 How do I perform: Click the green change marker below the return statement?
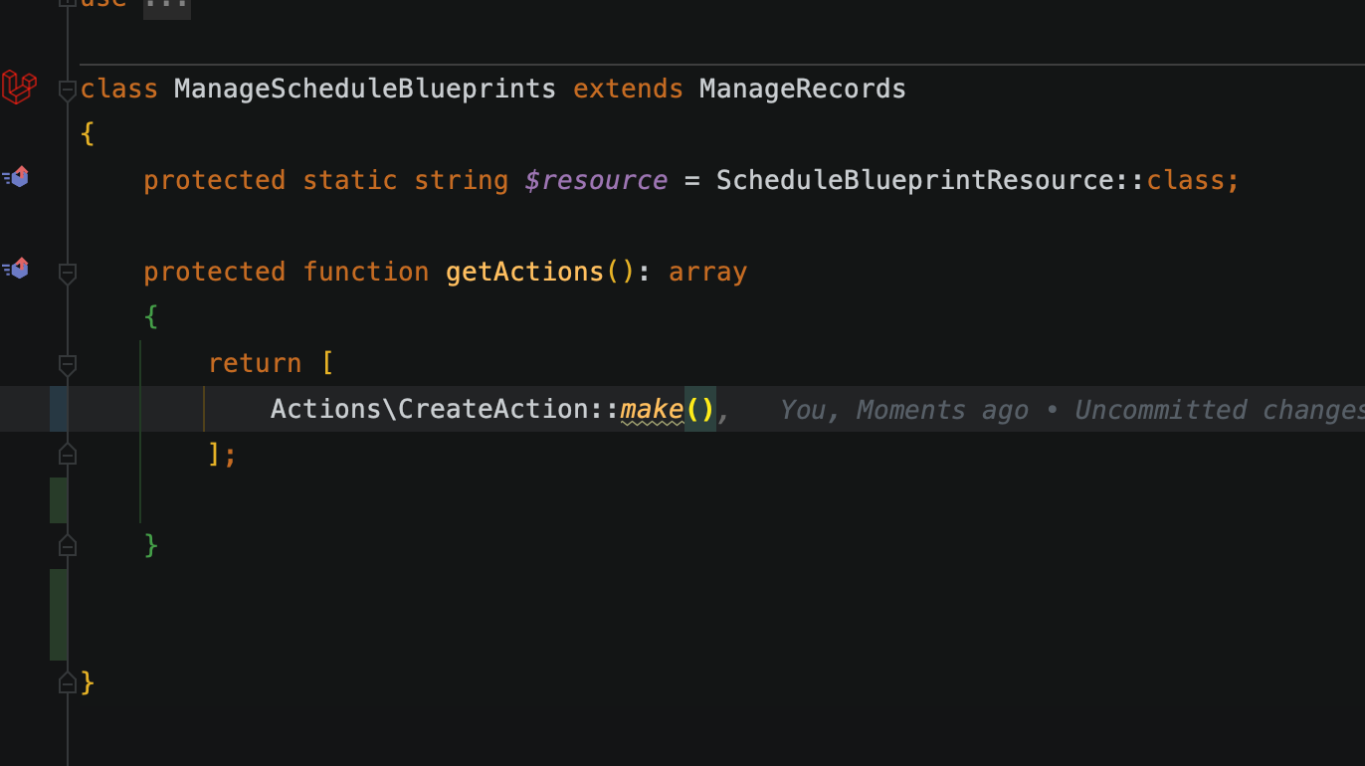coord(59,499)
